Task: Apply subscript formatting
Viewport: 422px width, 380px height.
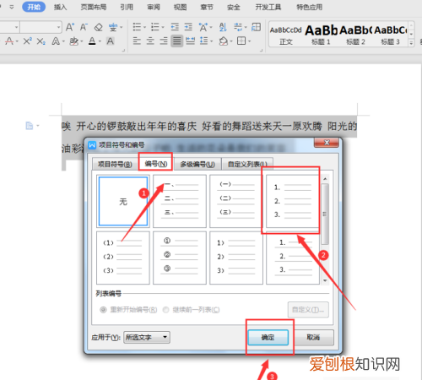Action: pyautogui.click(x=41, y=41)
